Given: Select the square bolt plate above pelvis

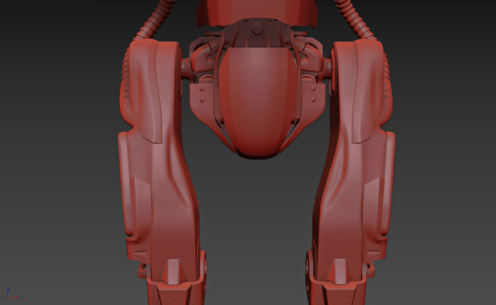Looking at the screenshot, I should 258,30.
